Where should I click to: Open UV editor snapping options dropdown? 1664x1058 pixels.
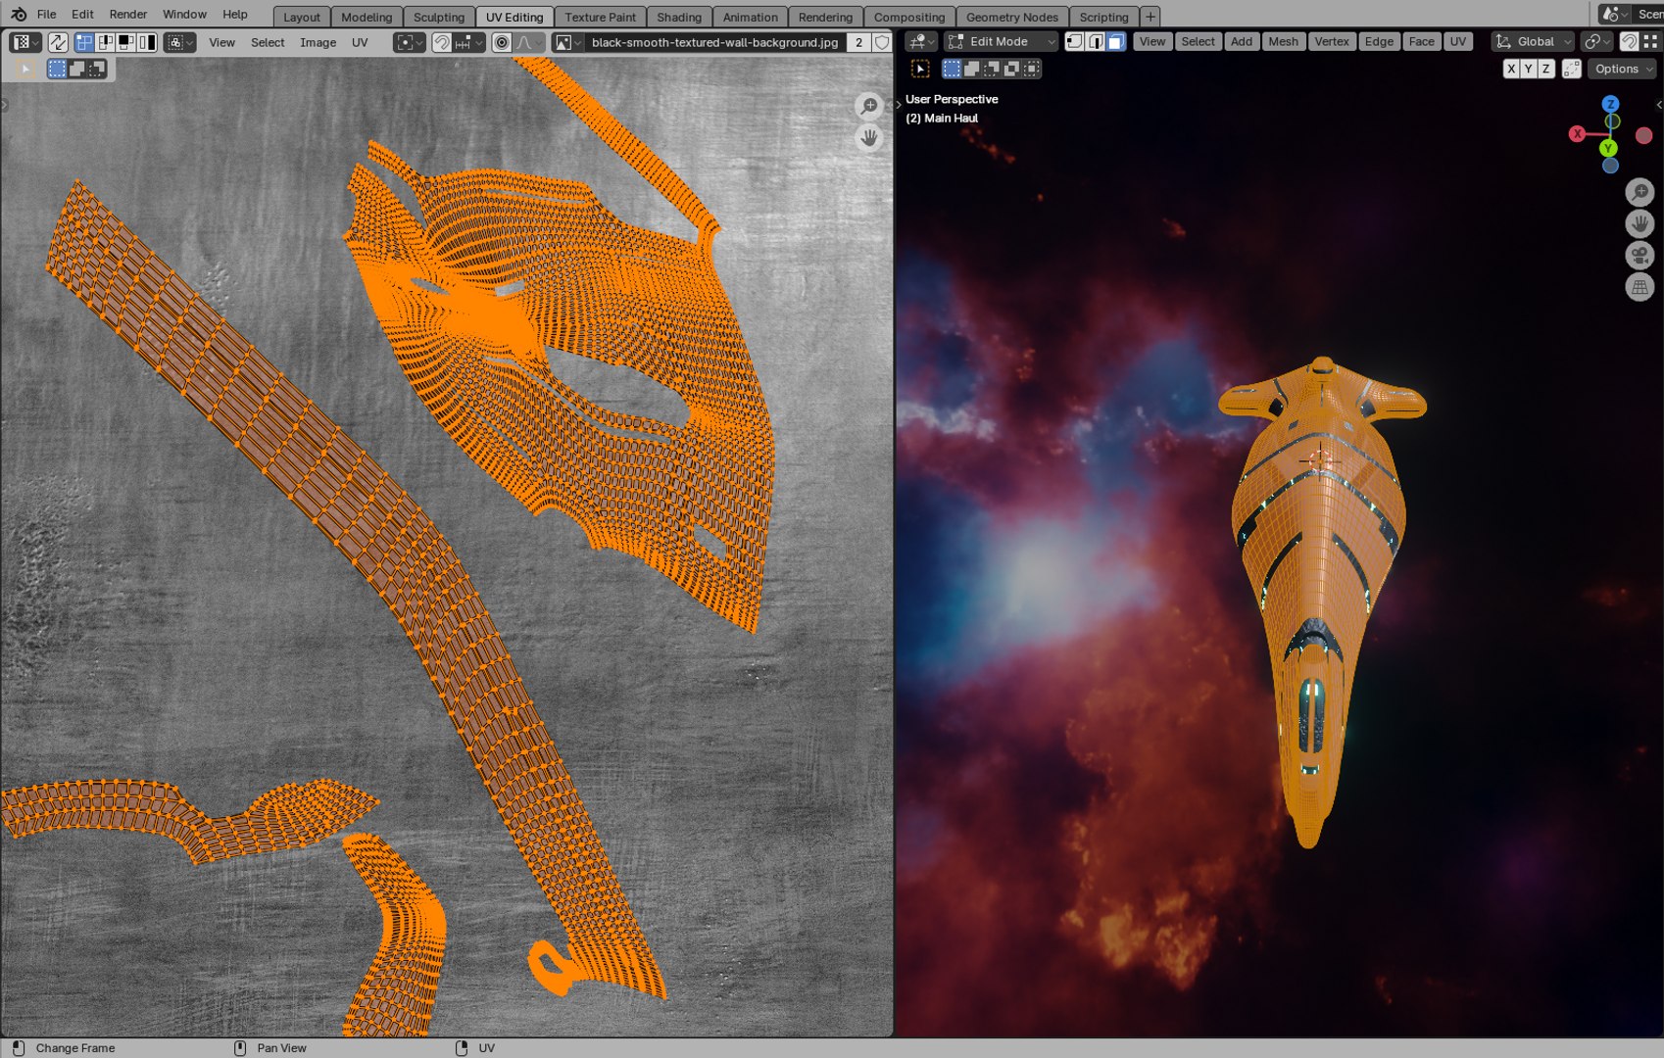coord(468,42)
